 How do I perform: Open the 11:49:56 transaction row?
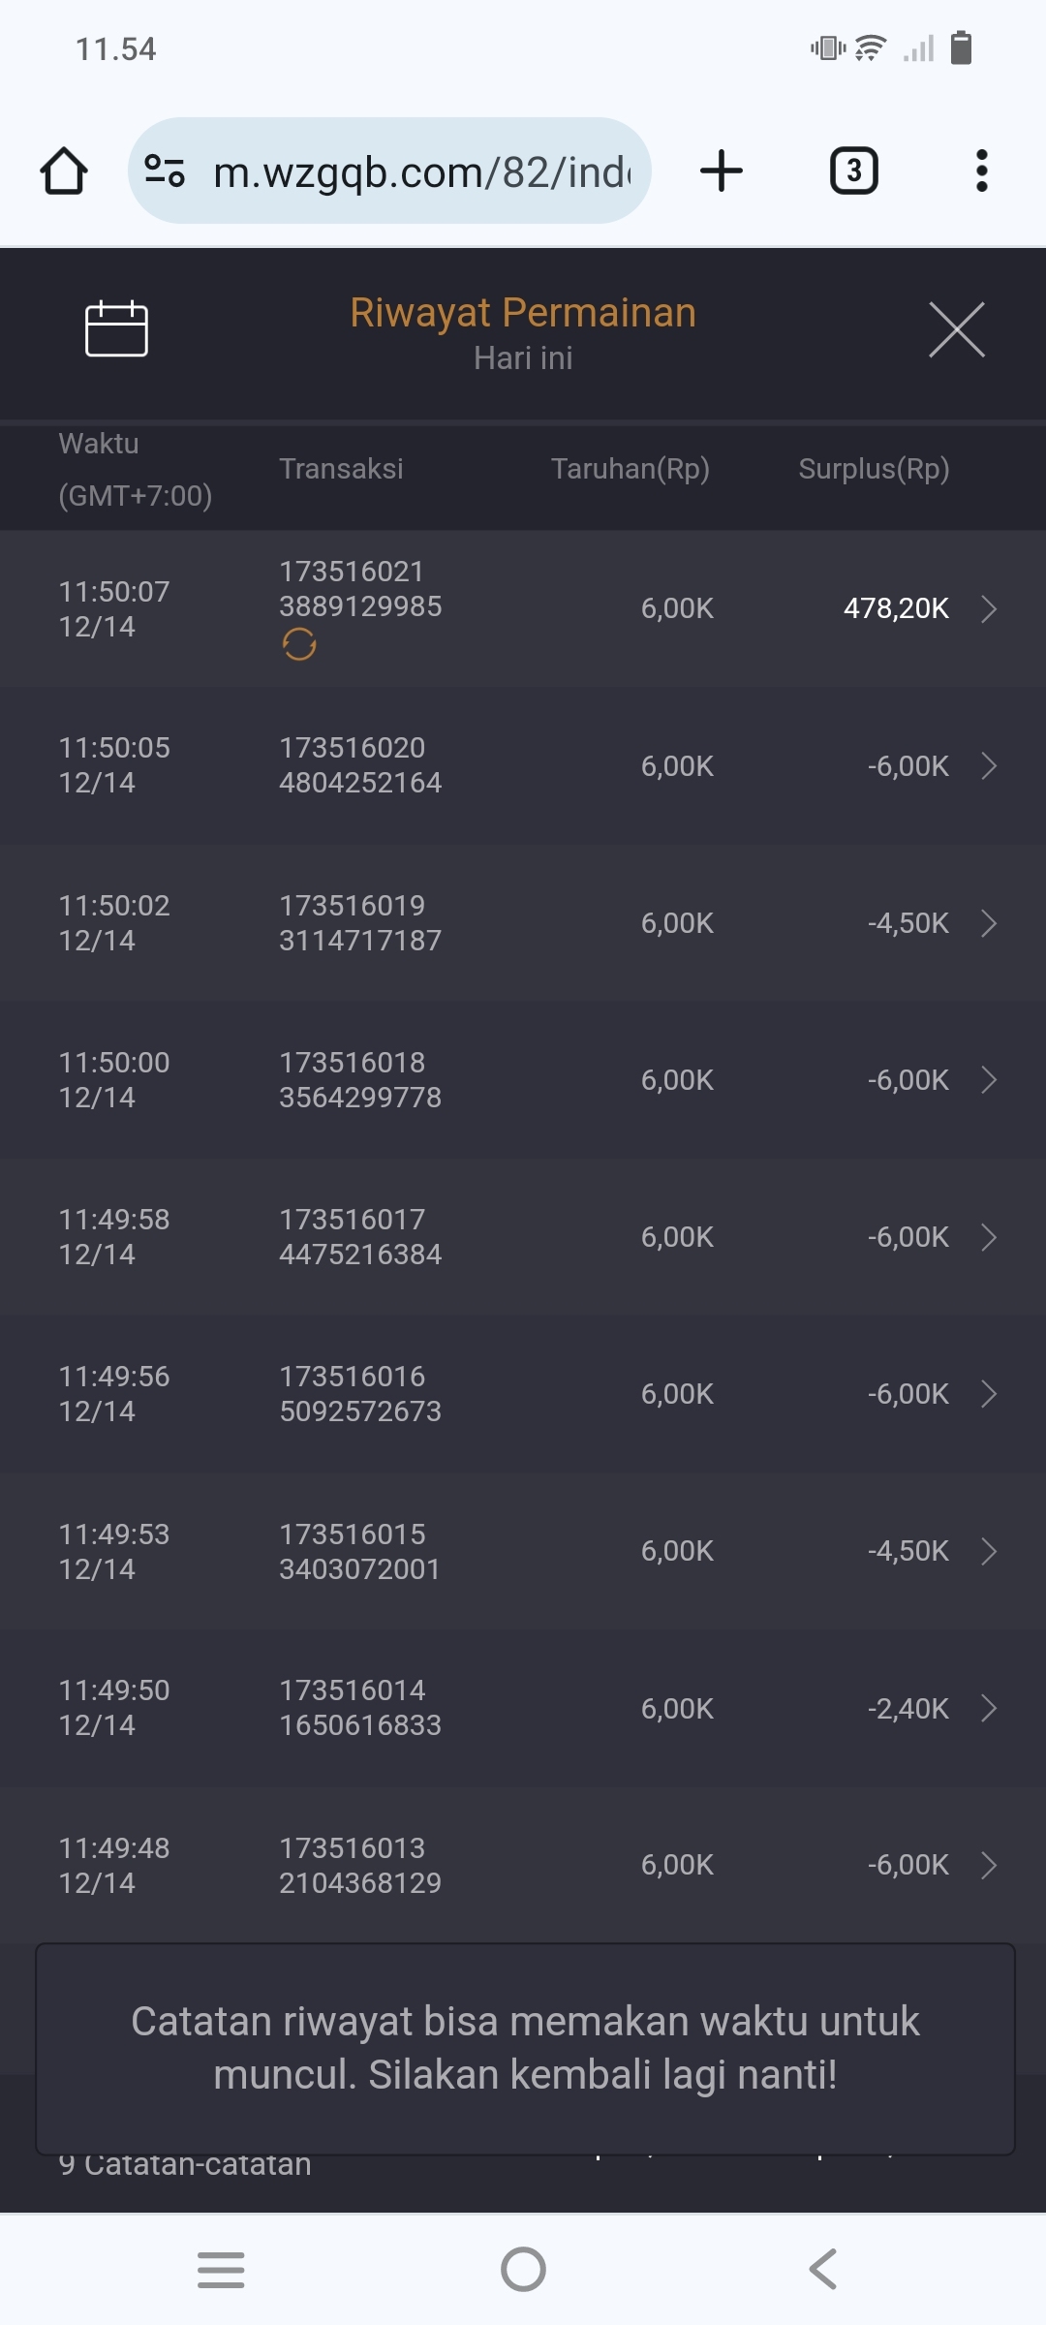523,1394
